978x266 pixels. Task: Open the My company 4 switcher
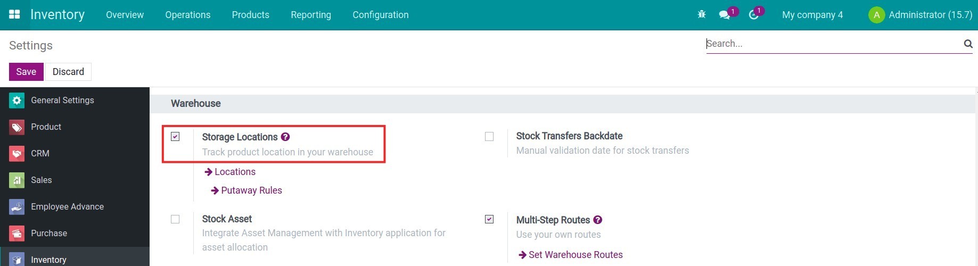point(812,15)
